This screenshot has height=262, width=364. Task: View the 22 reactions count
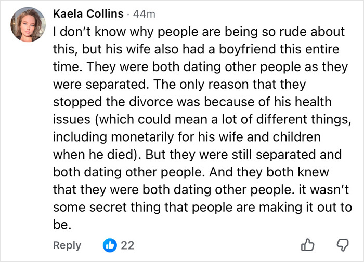coord(127,245)
